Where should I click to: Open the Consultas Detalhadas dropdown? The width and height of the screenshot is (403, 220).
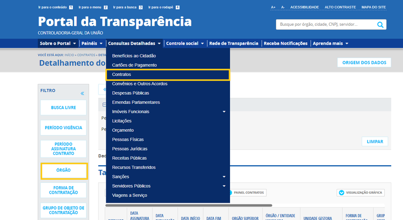pyautogui.click(x=134, y=44)
